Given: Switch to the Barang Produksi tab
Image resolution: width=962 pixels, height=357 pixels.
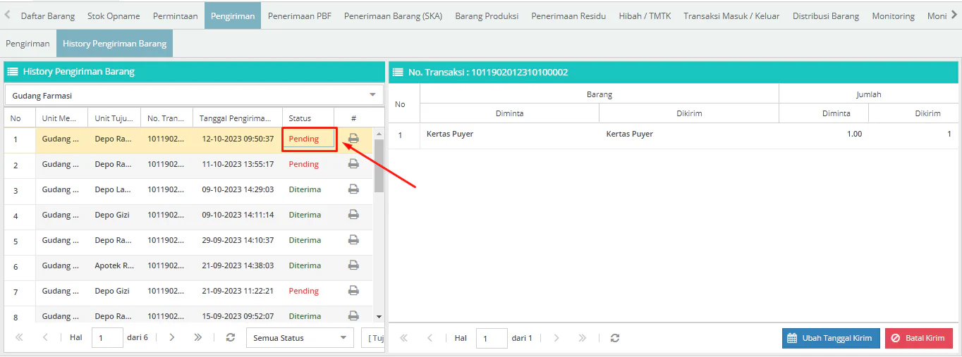Looking at the screenshot, I should (487, 15).
